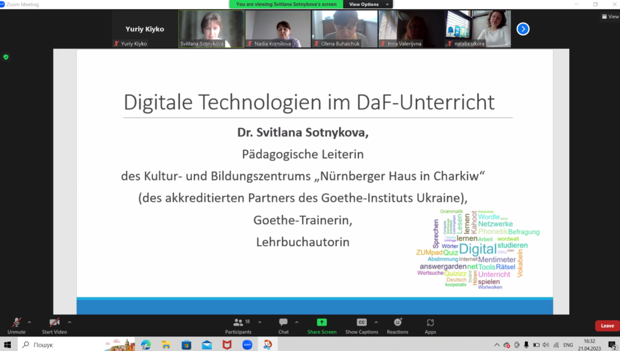
Task: Click the slide title 'Digitale Technologien im DaF-Unterricht'
Action: (309, 102)
